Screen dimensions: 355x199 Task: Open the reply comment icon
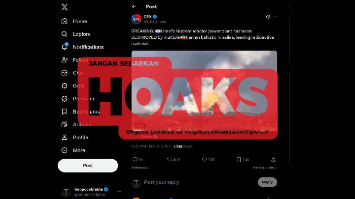135,160
